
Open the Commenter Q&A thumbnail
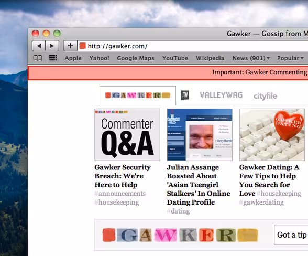pos(127,135)
